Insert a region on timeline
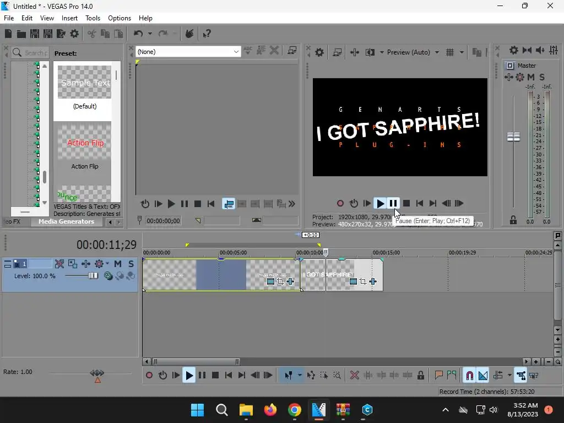Viewport: 564px width, 423px height. pyautogui.click(x=452, y=376)
